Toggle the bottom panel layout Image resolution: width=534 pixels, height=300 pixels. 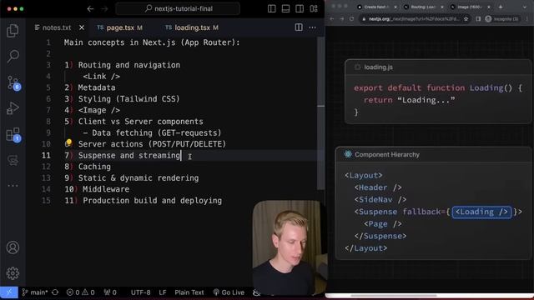[x=285, y=9]
